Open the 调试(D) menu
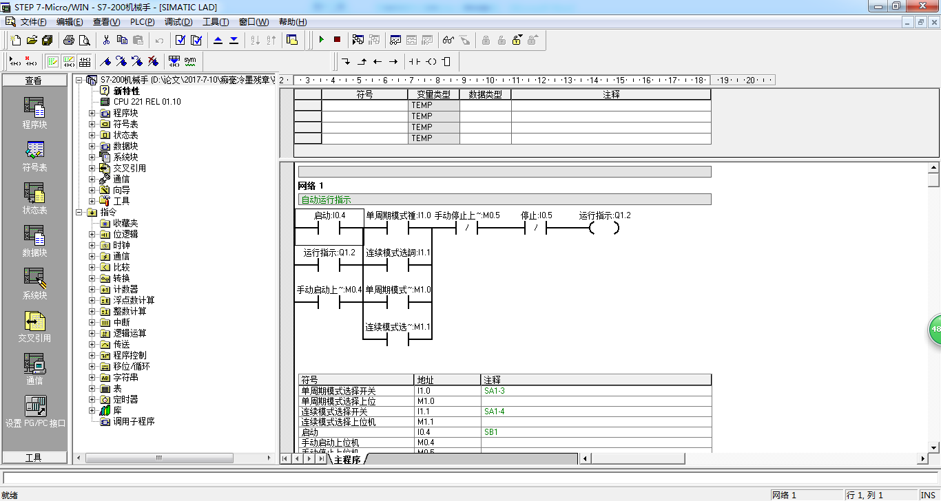The image size is (941, 501). [x=178, y=22]
